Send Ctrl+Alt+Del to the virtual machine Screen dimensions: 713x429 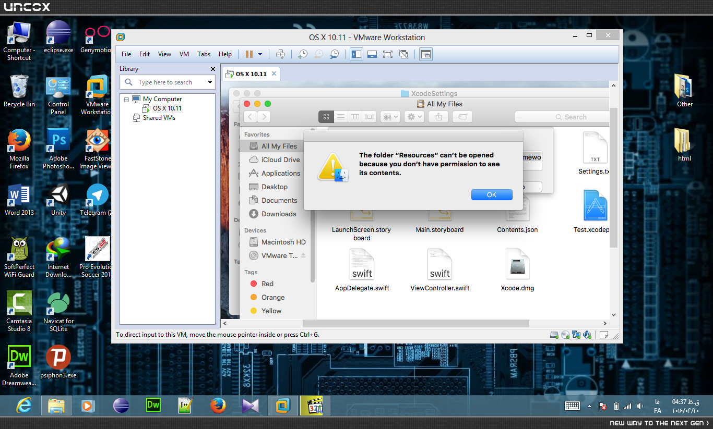click(280, 54)
